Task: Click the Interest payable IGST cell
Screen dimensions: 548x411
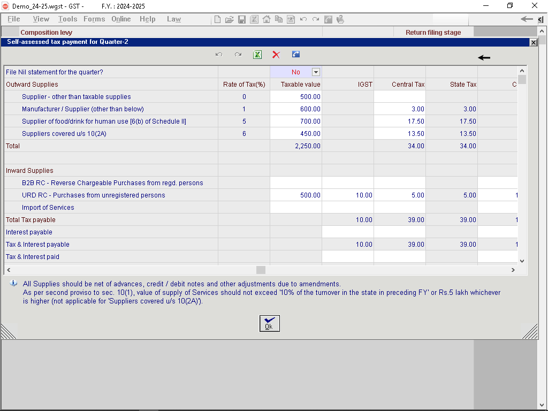Action: click(x=348, y=232)
